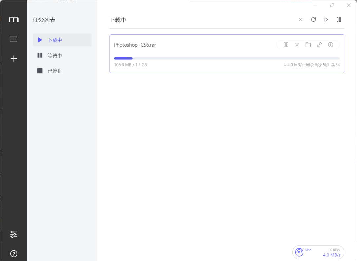Screen dimensions: 357x261
Task: Select the Photoshop+CS6.rar task card
Action: (227, 54)
